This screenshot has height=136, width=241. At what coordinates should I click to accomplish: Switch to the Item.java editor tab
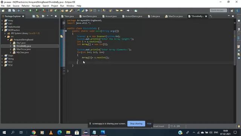point(68,16)
